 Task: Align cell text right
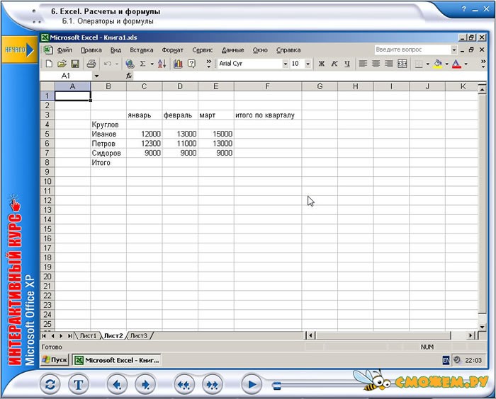click(x=389, y=64)
